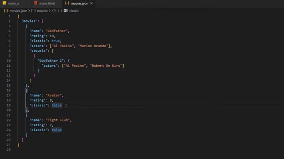Click the opening brace on line 16
Image resolution: width=284 pixels, height=159 pixels.
pos(27,90)
